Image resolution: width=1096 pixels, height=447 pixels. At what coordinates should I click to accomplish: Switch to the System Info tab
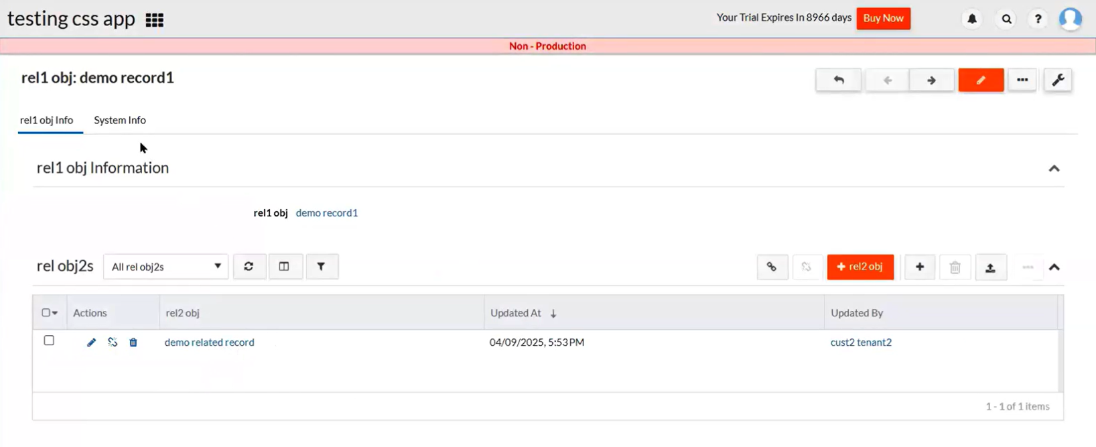[x=120, y=121]
